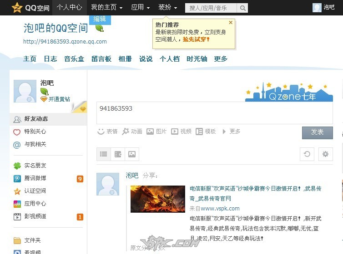This screenshot has height=254, width=343.
Task: Attach a video with the 视频 icon
Action: [x=175, y=132]
